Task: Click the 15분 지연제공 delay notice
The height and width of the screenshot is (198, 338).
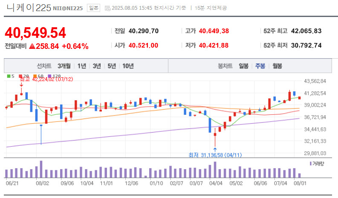Action: click(211, 8)
